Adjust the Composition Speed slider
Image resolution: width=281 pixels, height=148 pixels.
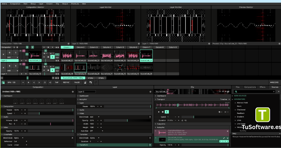click(x=51, y=113)
